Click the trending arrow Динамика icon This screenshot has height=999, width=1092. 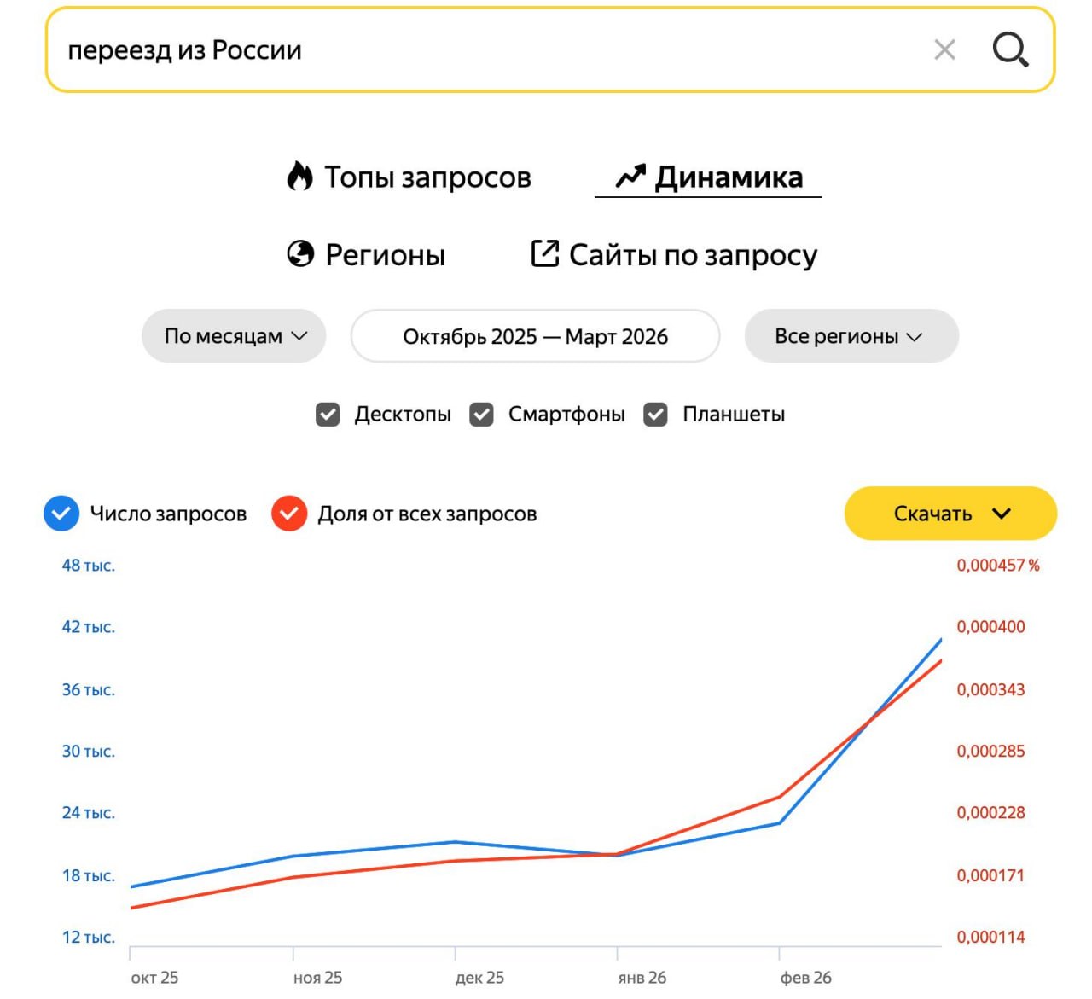(630, 177)
